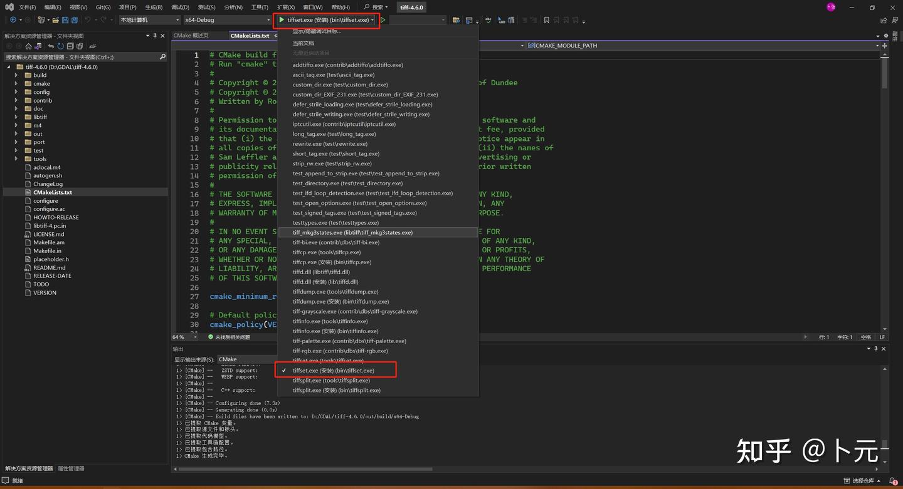Click the search magnifier in Solution Explorer

click(162, 57)
